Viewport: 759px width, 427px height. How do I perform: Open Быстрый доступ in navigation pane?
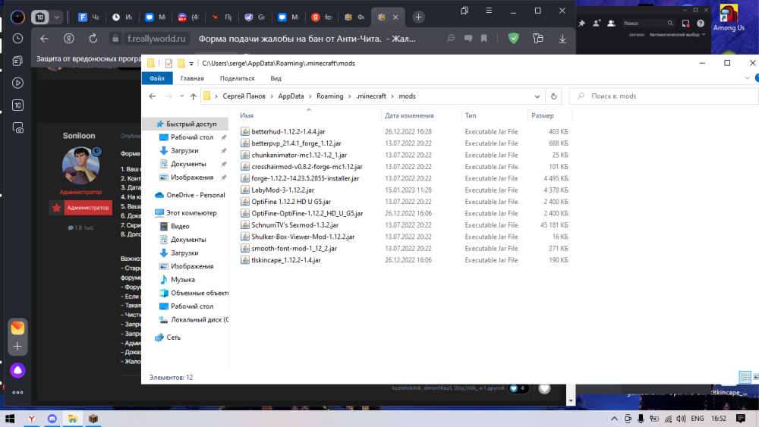pyautogui.click(x=191, y=124)
